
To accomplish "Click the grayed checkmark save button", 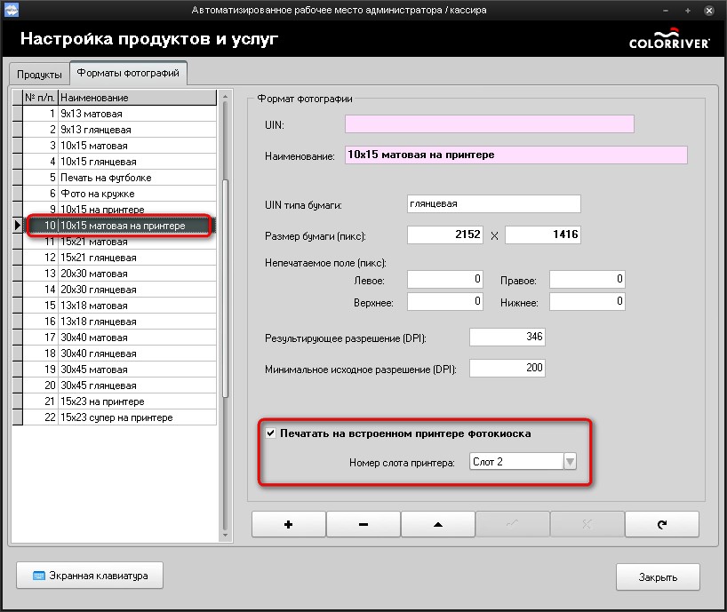I will click(512, 524).
